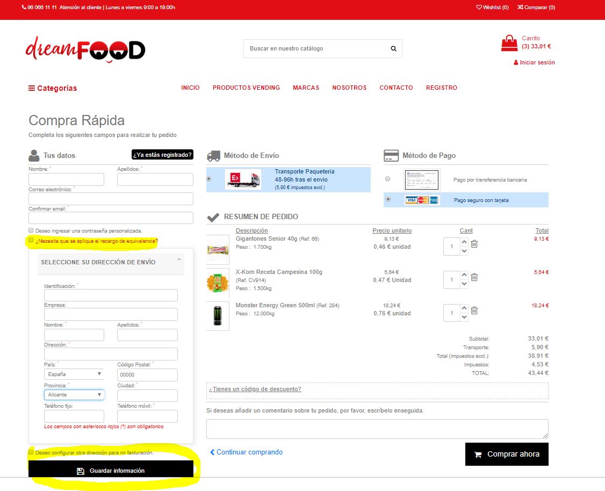
Task: Check recargo de equivalencia box
Action: point(31,240)
